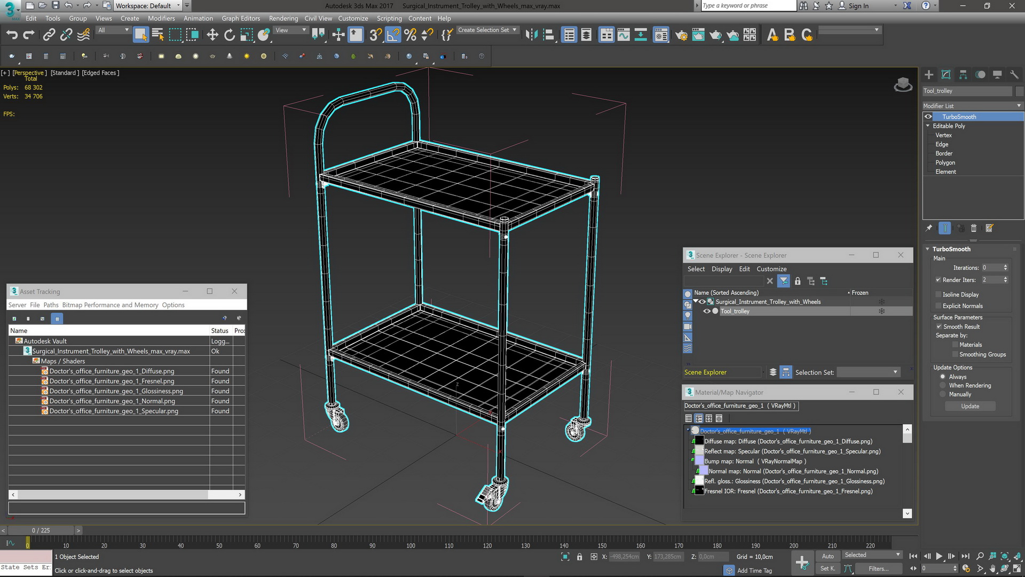The height and width of the screenshot is (577, 1025).
Task: Click the Asset Tracking horizontal scrollbar
Action: tap(127, 495)
